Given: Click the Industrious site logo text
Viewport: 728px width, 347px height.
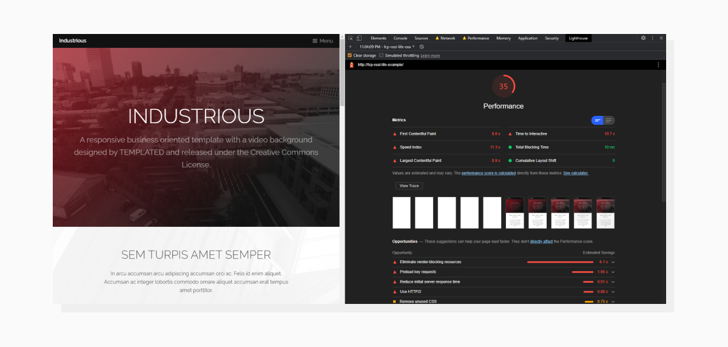Looking at the screenshot, I should [73, 41].
